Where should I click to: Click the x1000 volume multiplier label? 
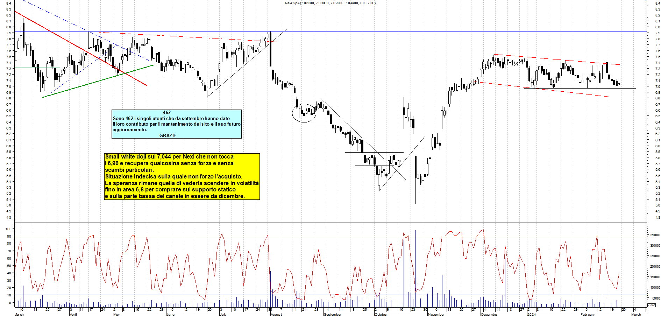(651, 305)
